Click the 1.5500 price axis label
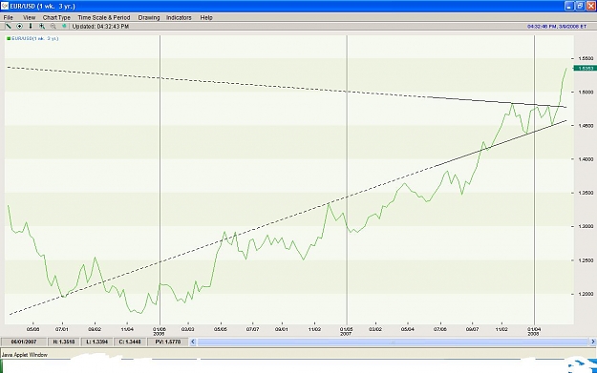This screenshot has width=597, height=373. pyautogui.click(x=586, y=58)
